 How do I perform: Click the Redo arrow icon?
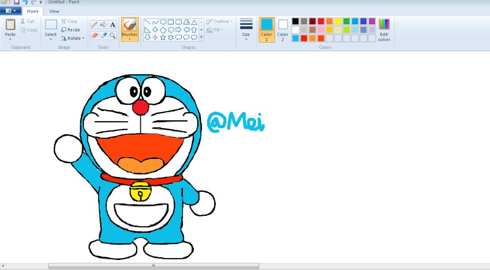[x=33, y=2]
